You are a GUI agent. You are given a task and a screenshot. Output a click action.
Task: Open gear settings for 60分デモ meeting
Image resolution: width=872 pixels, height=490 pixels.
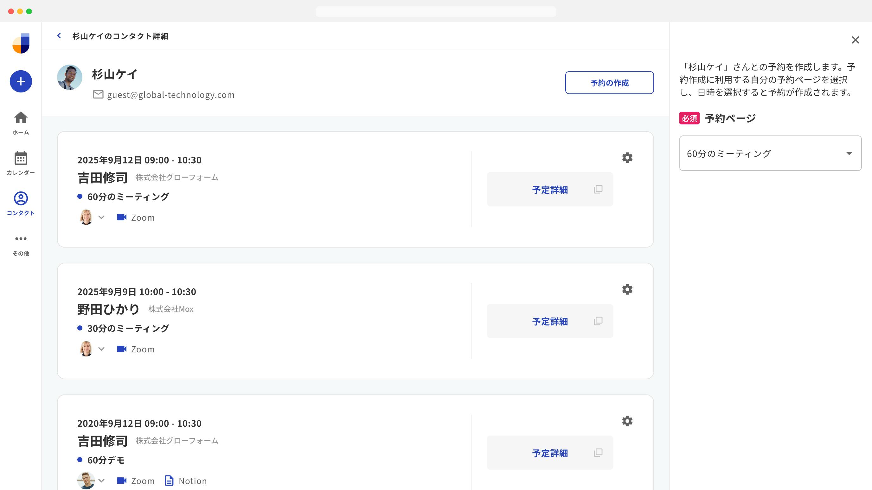coord(627,421)
